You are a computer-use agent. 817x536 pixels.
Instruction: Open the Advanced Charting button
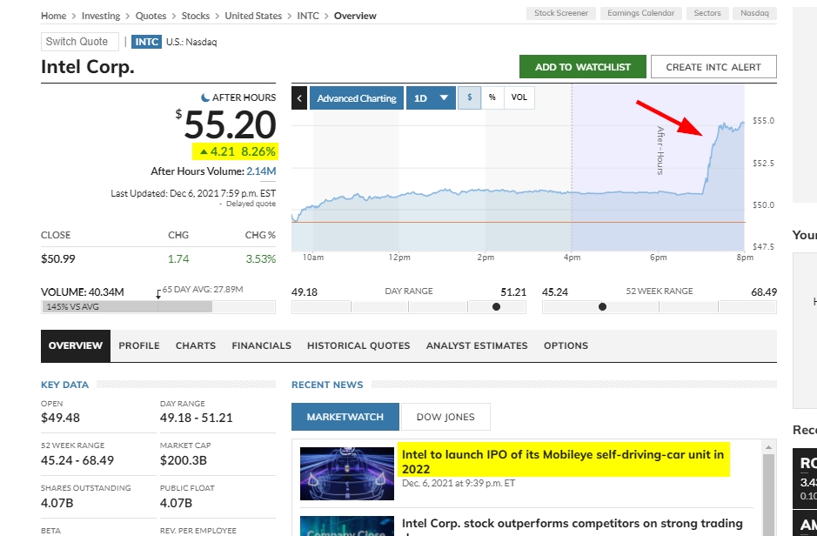(357, 98)
